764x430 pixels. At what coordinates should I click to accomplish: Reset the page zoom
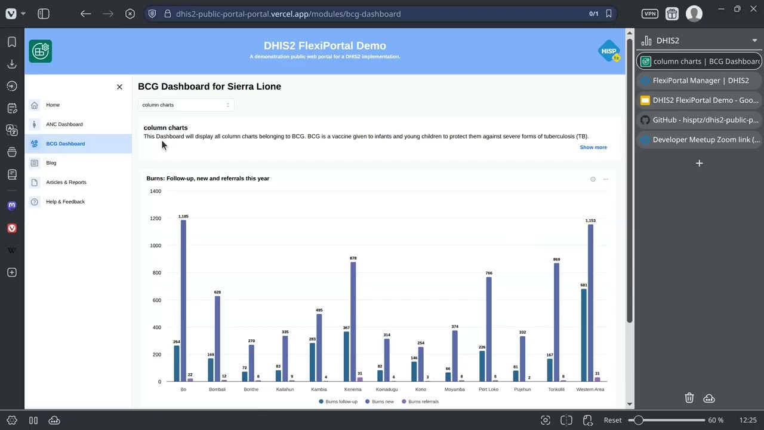[612, 420]
